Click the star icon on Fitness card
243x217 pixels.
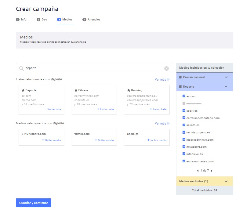point(76,90)
